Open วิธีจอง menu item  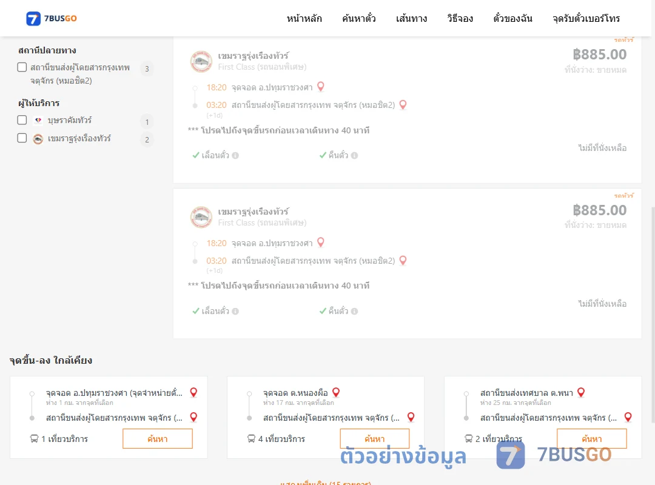pos(460,18)
